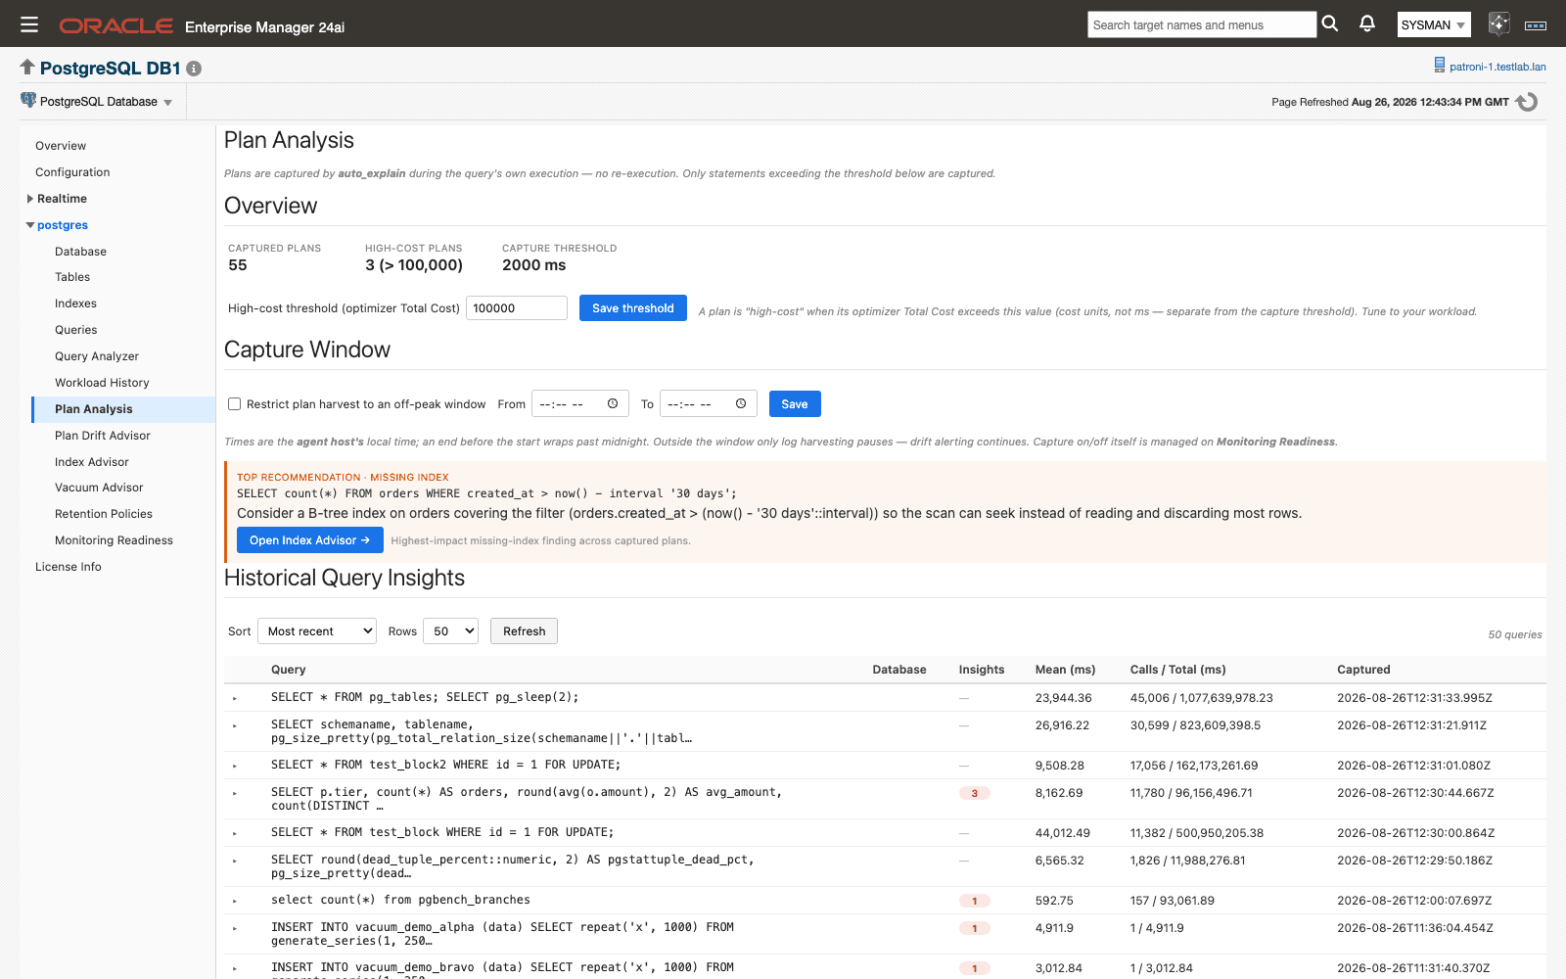Viewport: 1566px width, 979px height.
Task: Click the SELECT round(dead_tuple_percent query text
Action: point(513,866)
